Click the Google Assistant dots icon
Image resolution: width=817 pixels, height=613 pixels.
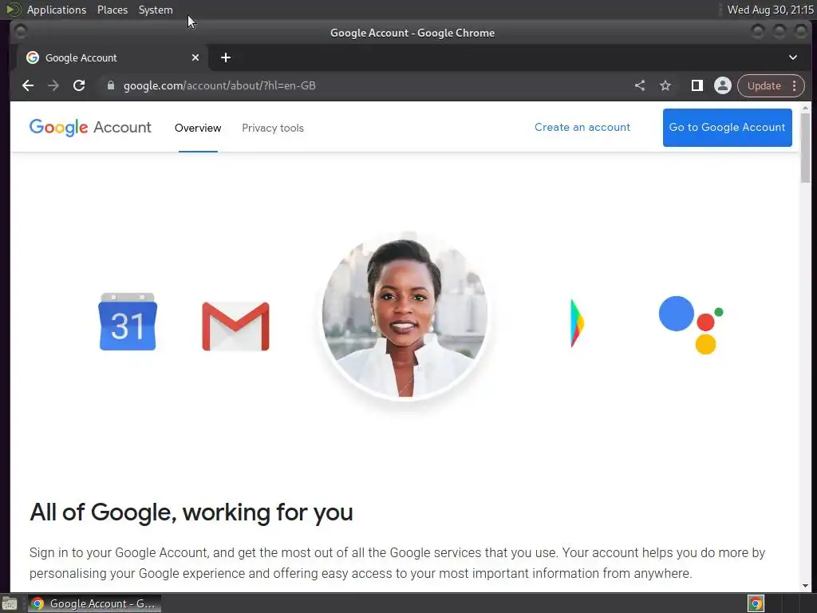pyautogui.click(x=691, y=325)
